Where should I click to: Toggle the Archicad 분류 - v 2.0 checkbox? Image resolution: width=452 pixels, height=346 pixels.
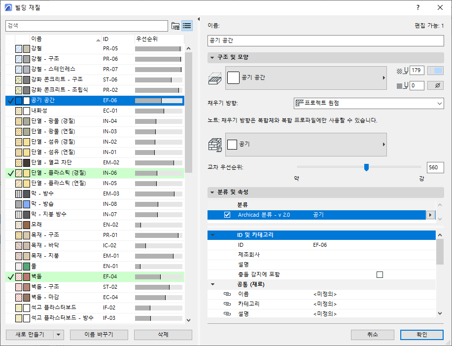(227, 215)
